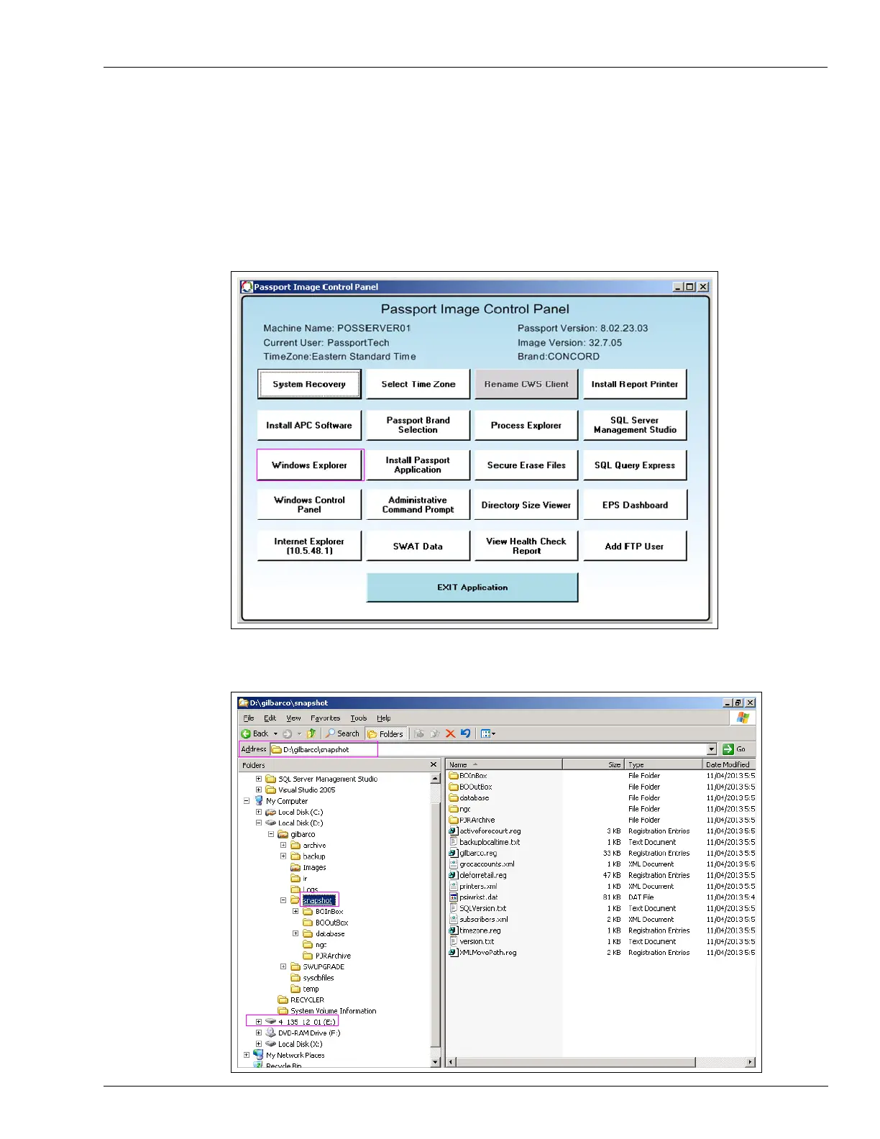Click the printers.xml file icon

(454, 887)
